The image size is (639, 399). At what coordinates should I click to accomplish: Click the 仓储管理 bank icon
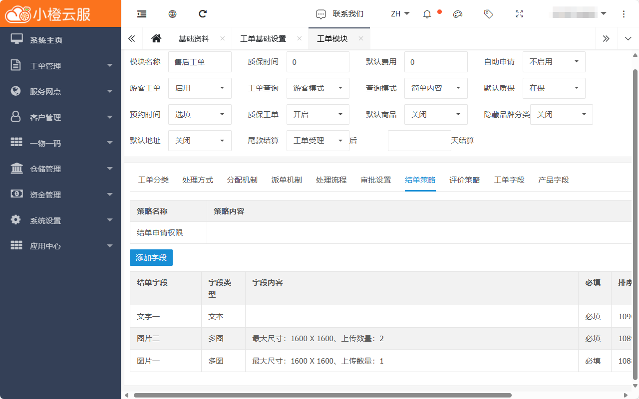(x=16, y=168)
